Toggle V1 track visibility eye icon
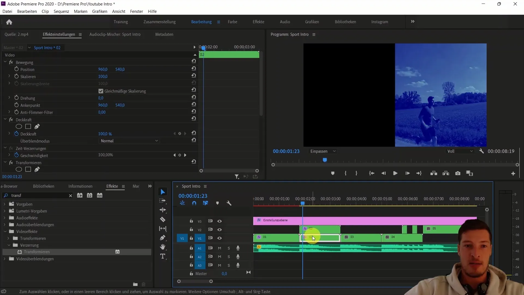 (x=219, y=238)
